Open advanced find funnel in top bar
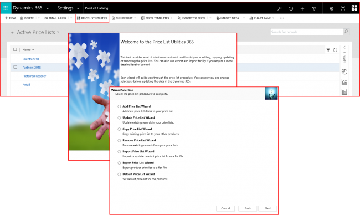The width and height of the screenshot is (360, 215). (314, 8)
